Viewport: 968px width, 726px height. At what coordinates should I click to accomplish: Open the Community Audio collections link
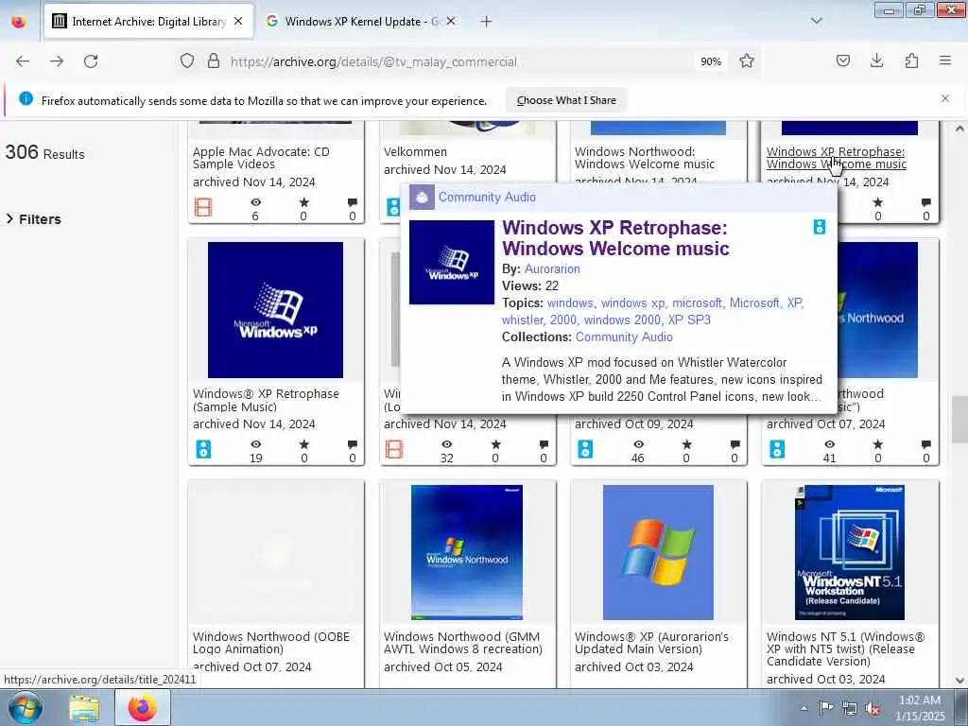[x=624, y=337]
